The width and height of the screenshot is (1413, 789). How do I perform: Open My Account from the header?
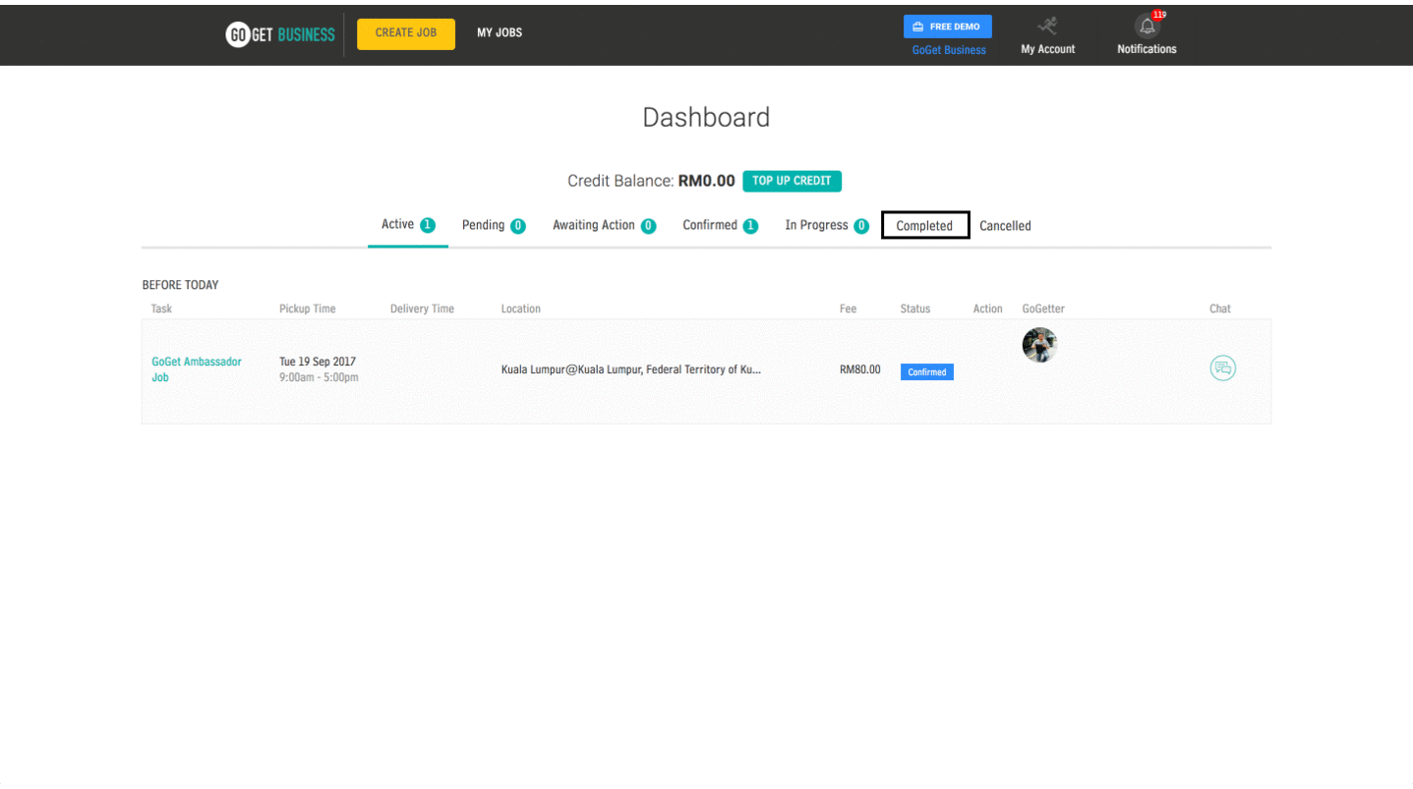pyautogui.click(x=1047, y=36)
